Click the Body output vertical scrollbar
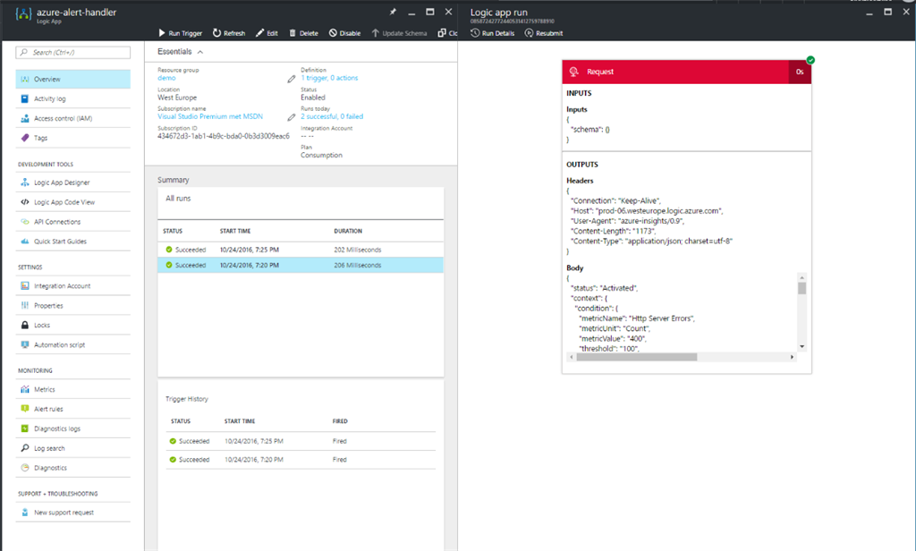The height and width of the screenshot is (551, 916). point(801,311)
